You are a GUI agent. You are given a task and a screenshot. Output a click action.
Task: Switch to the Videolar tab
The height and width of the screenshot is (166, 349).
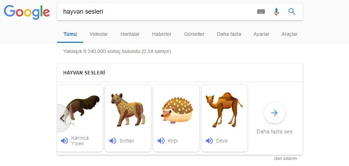(99, 34)
